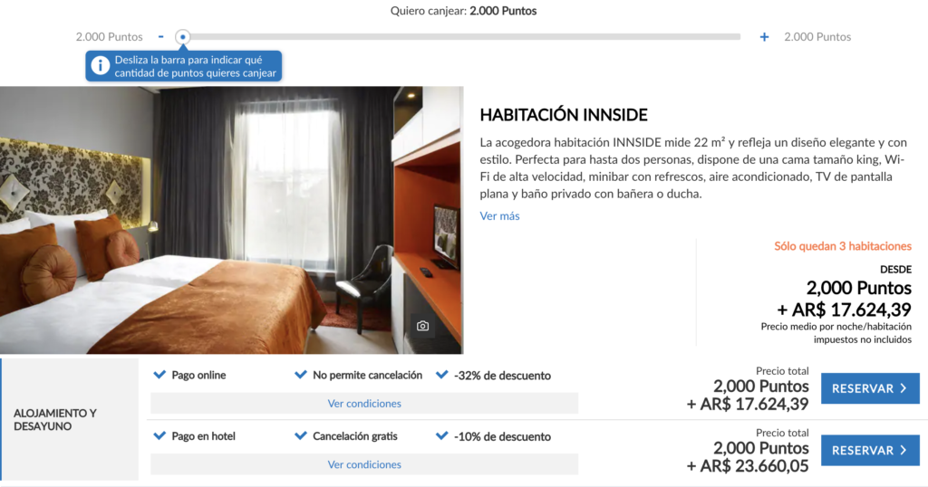This screenshot has height=487, width=928.
Task: Click the 'Cancelación gratis' text
Action: [x=355, y=436]
